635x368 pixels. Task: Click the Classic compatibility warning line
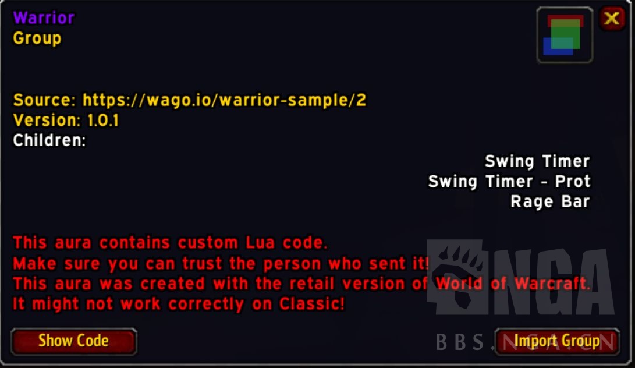pos(179,304)
